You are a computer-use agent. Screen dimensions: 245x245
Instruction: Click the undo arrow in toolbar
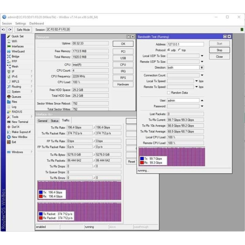pos(4,30)
